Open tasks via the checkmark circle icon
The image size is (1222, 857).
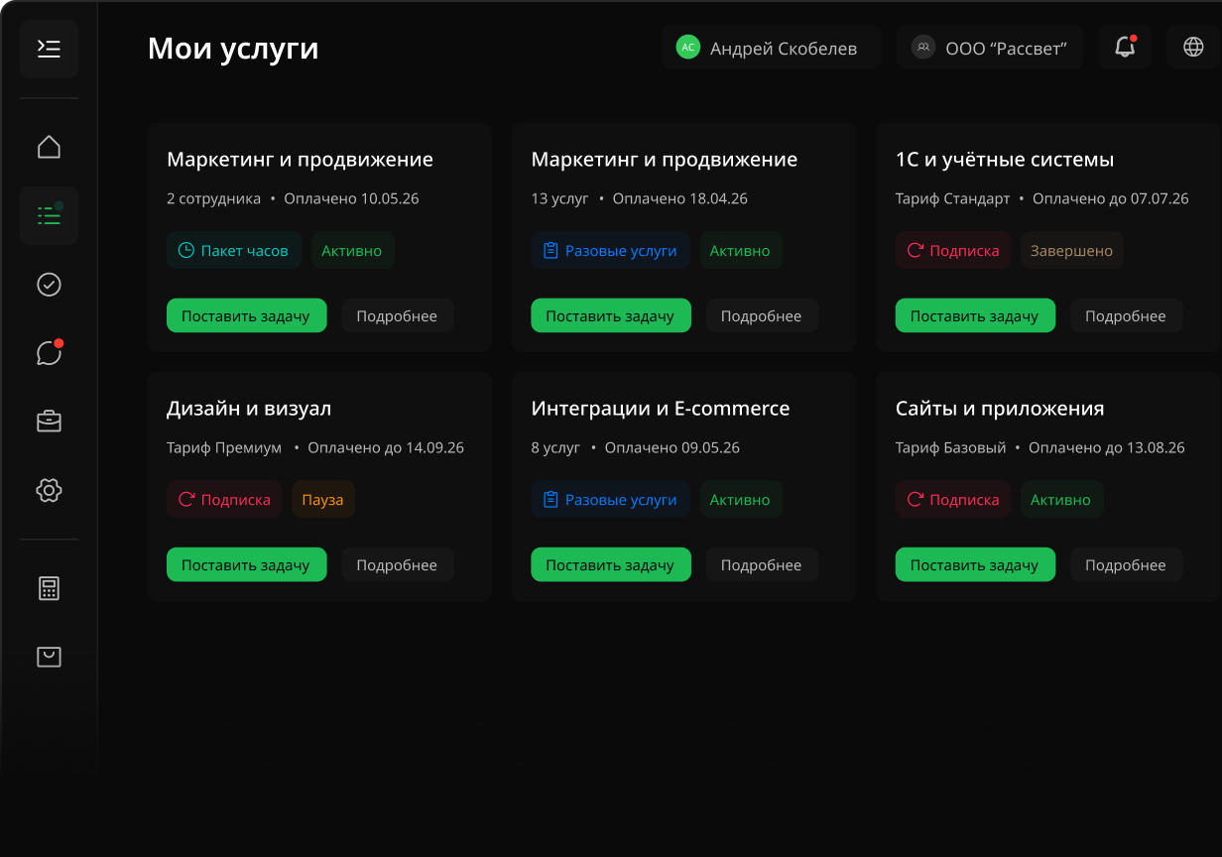click(49, 285)
